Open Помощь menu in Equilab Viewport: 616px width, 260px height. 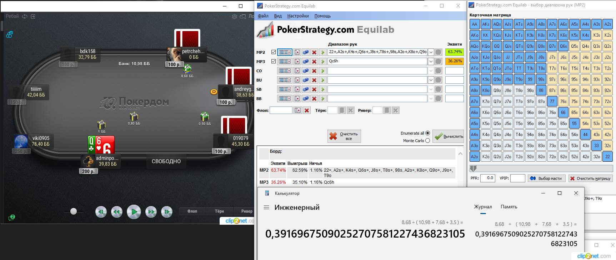click(322, 16)
